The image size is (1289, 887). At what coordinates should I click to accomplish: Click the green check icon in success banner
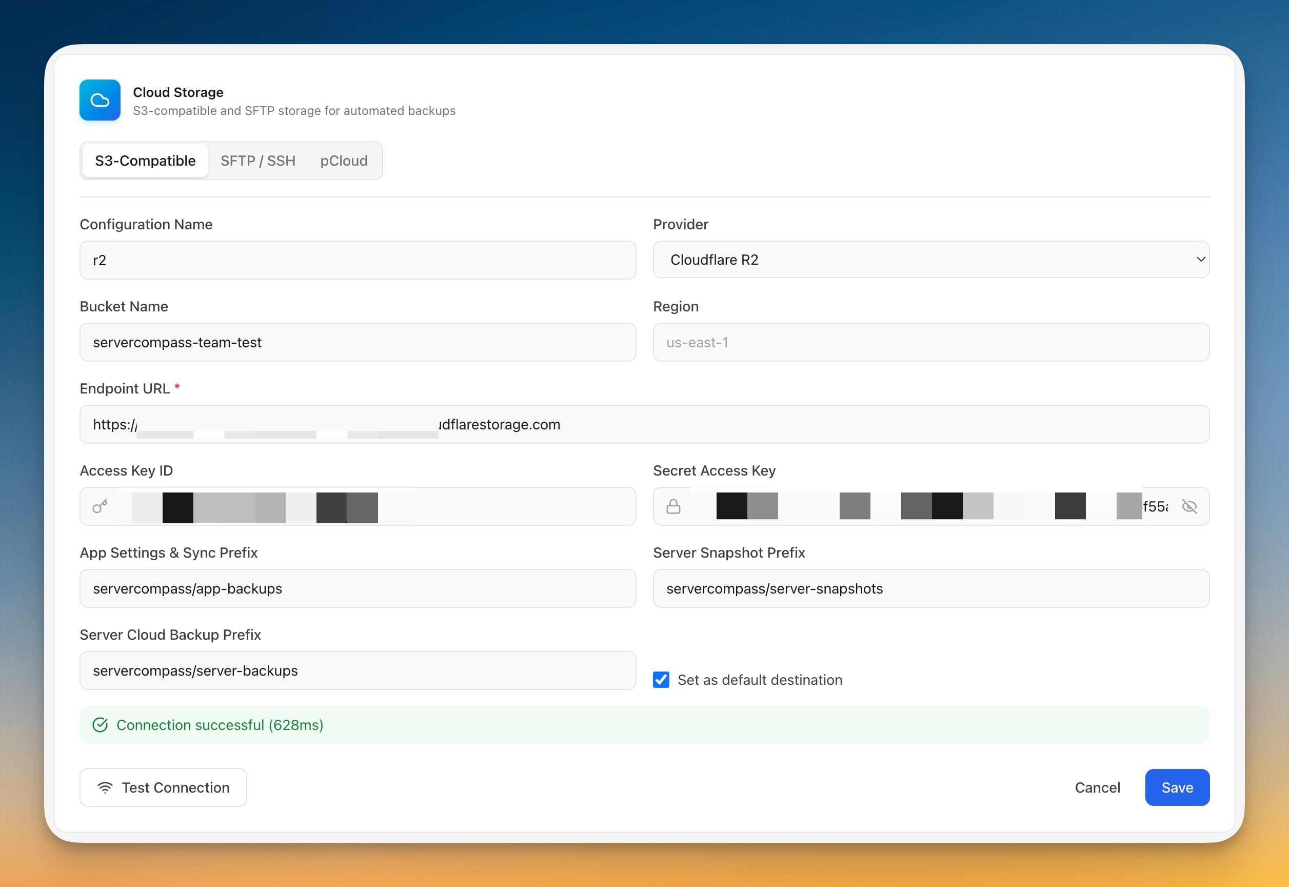click(100, 725)
